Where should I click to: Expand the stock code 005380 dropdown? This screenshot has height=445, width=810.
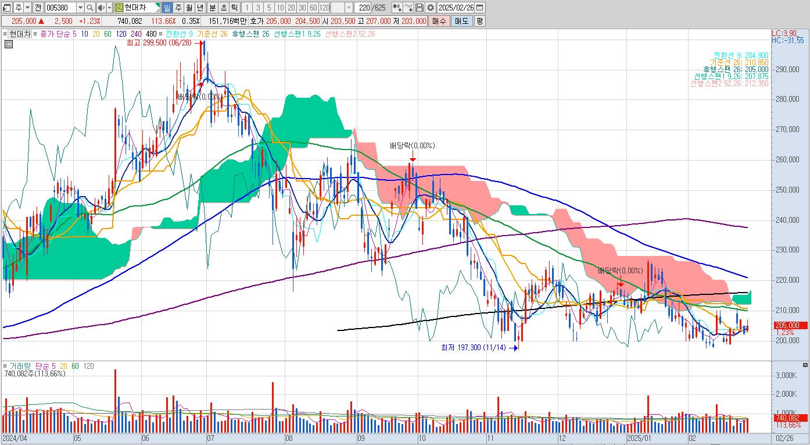(x=80, y=8)
